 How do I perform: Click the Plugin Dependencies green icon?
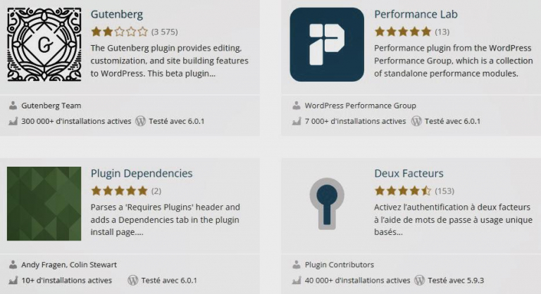[x=44, y=204]
